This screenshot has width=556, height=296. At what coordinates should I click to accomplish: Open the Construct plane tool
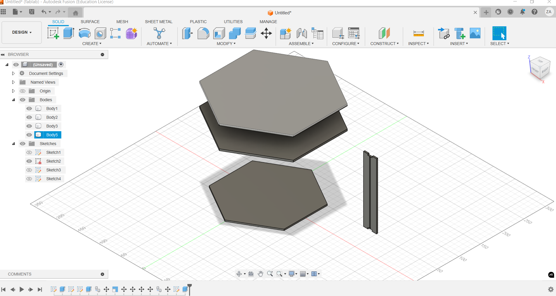coord(384,33)
